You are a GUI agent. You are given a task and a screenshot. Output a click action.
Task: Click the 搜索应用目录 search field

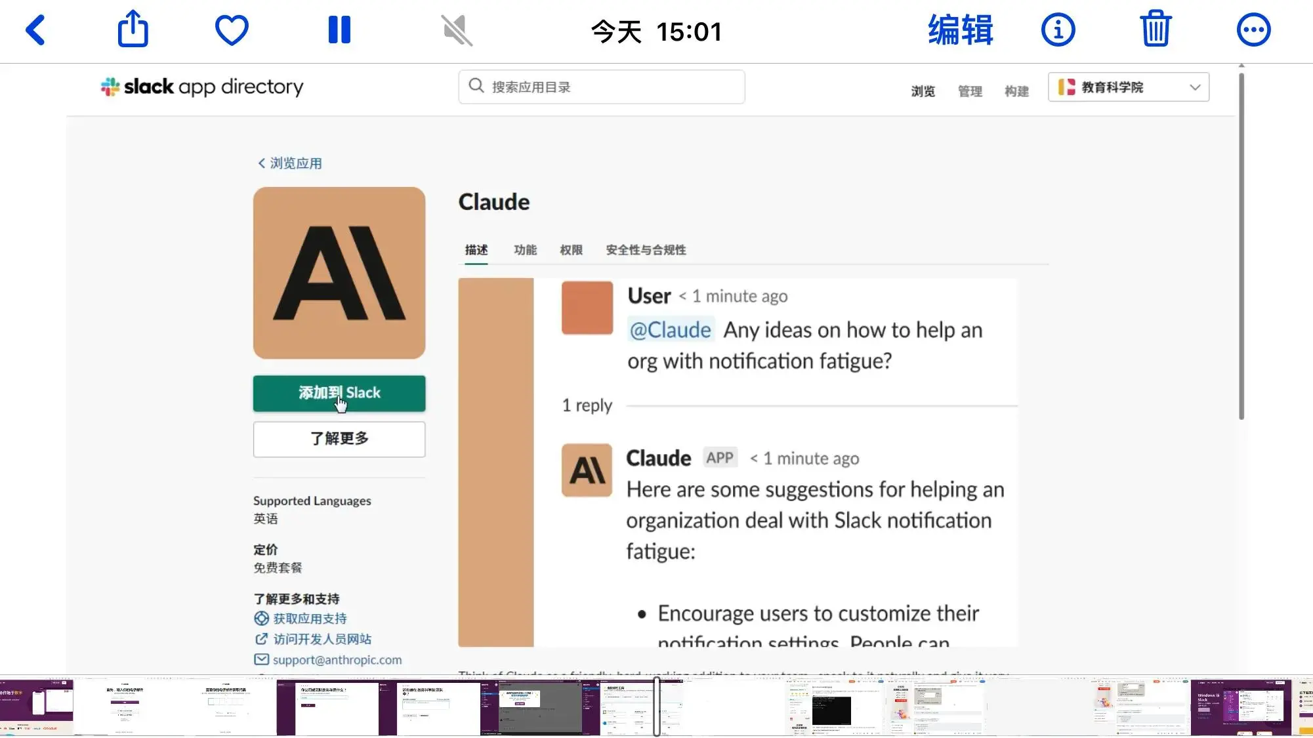click(602, 87)
